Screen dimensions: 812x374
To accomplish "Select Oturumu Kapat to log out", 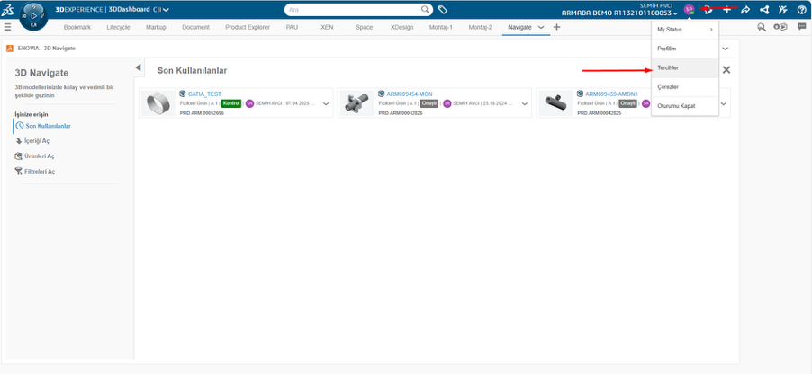I will (685, 106).
